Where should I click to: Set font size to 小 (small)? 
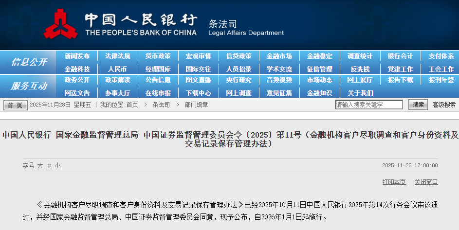pyautogui.click(x=57, y=166)
